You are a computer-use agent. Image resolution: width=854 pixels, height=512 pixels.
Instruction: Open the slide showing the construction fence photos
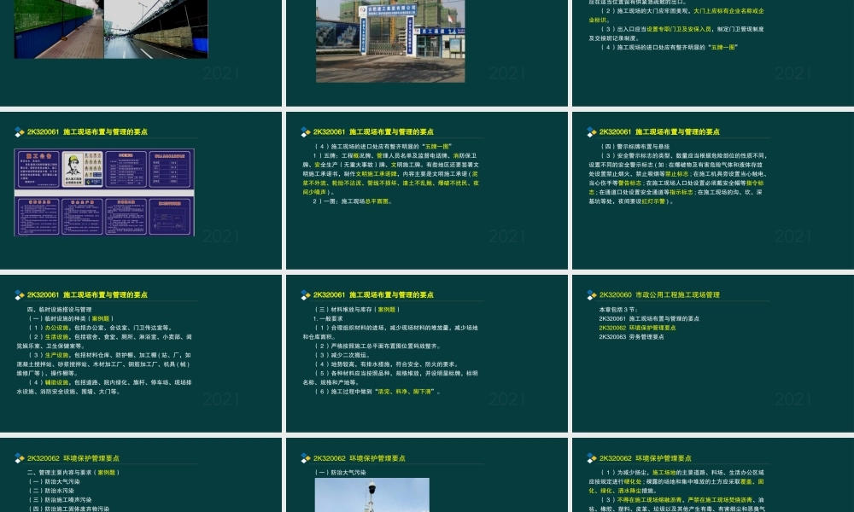tap(141, 53)
